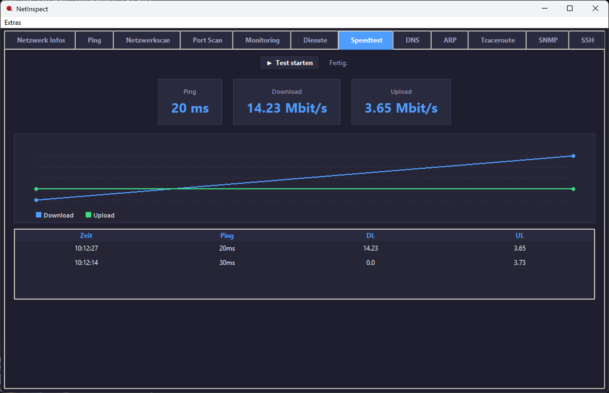Viewport: 609px width, 393px height.
Task: Switch to the Dienste tab
Action: coord(315,40)
